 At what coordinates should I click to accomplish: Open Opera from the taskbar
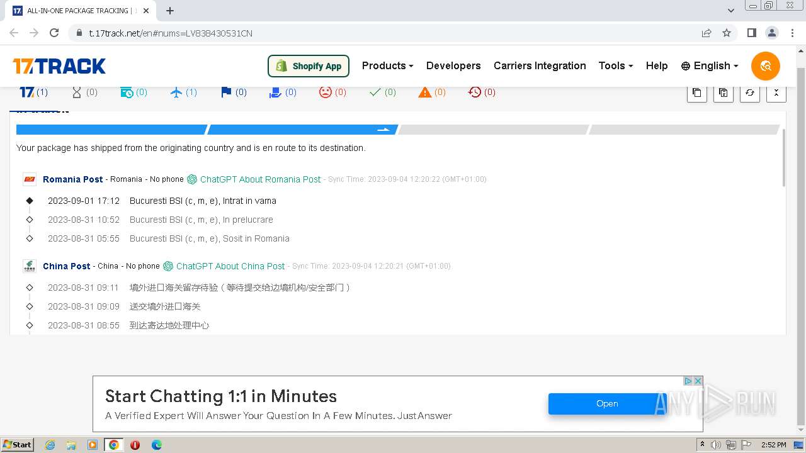pos(135,445)
